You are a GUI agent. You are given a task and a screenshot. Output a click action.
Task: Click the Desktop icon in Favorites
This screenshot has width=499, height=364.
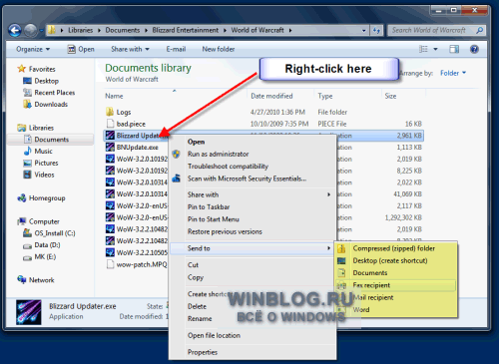pyautogui.click(x=27, y=81)
